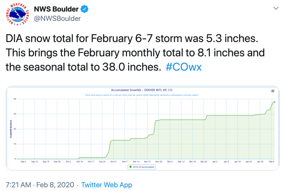Open the chart hamburger context menu
Screen dimensions: 282x191
[273, 91]
